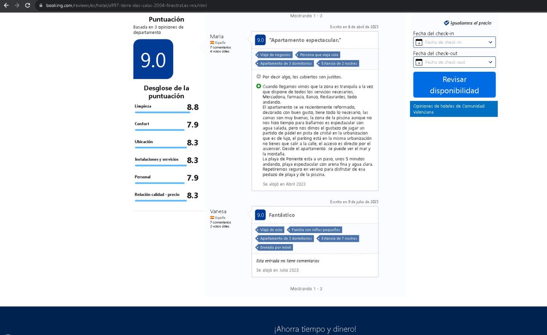The width and height of the screenshot is (547, 335).
Task: Click the green plus icon in Maria's review
Action: (259, 86)
